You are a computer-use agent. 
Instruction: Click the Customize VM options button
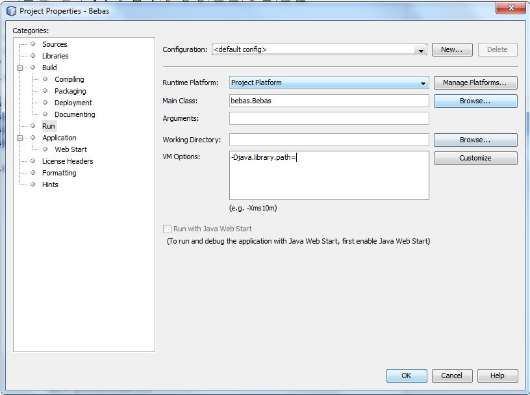[475, 158]
